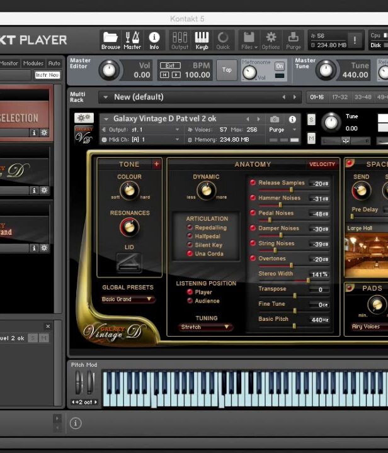
Task: Open the gear icon under the SELECTION library
Action: tap(44, 133)
